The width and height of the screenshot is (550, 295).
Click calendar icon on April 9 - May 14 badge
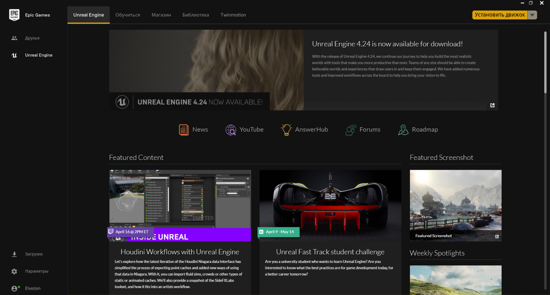pos(261,232)
